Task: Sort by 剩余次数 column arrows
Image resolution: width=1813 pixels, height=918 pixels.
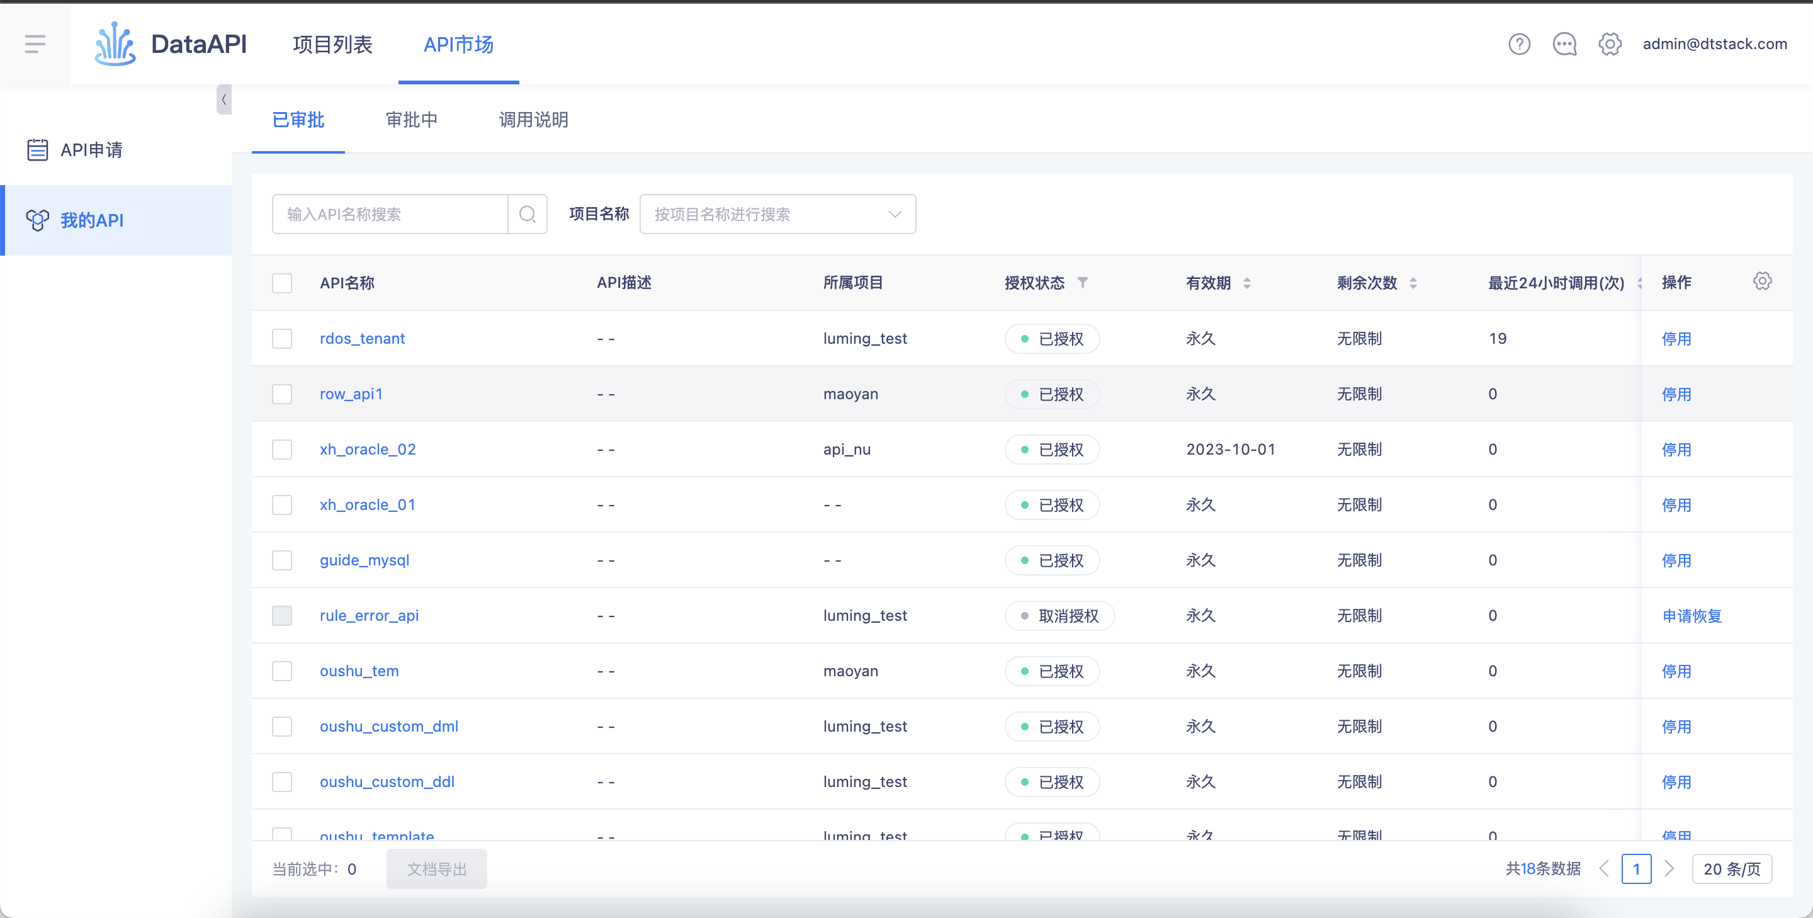Action: pyautogui.click(x=1413, y=283)
